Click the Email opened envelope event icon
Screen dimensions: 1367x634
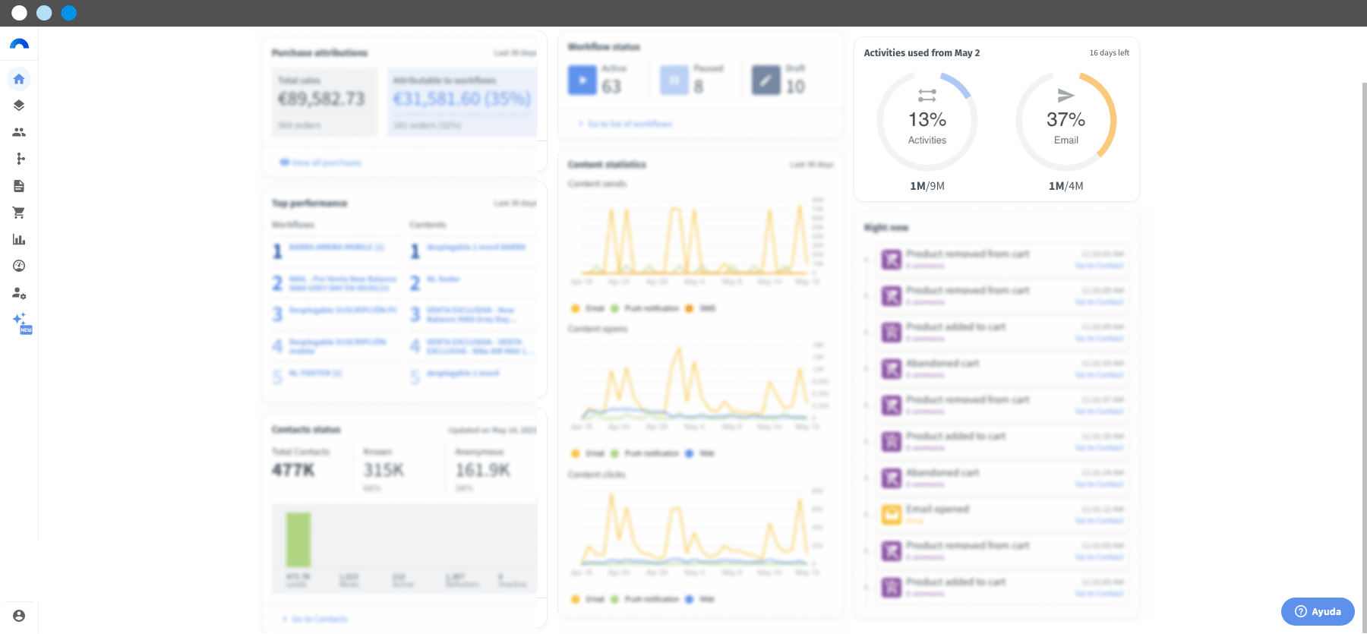(891, 514)
